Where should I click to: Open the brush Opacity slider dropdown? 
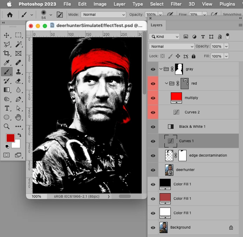pyautogui.click(x=160, y=15)
